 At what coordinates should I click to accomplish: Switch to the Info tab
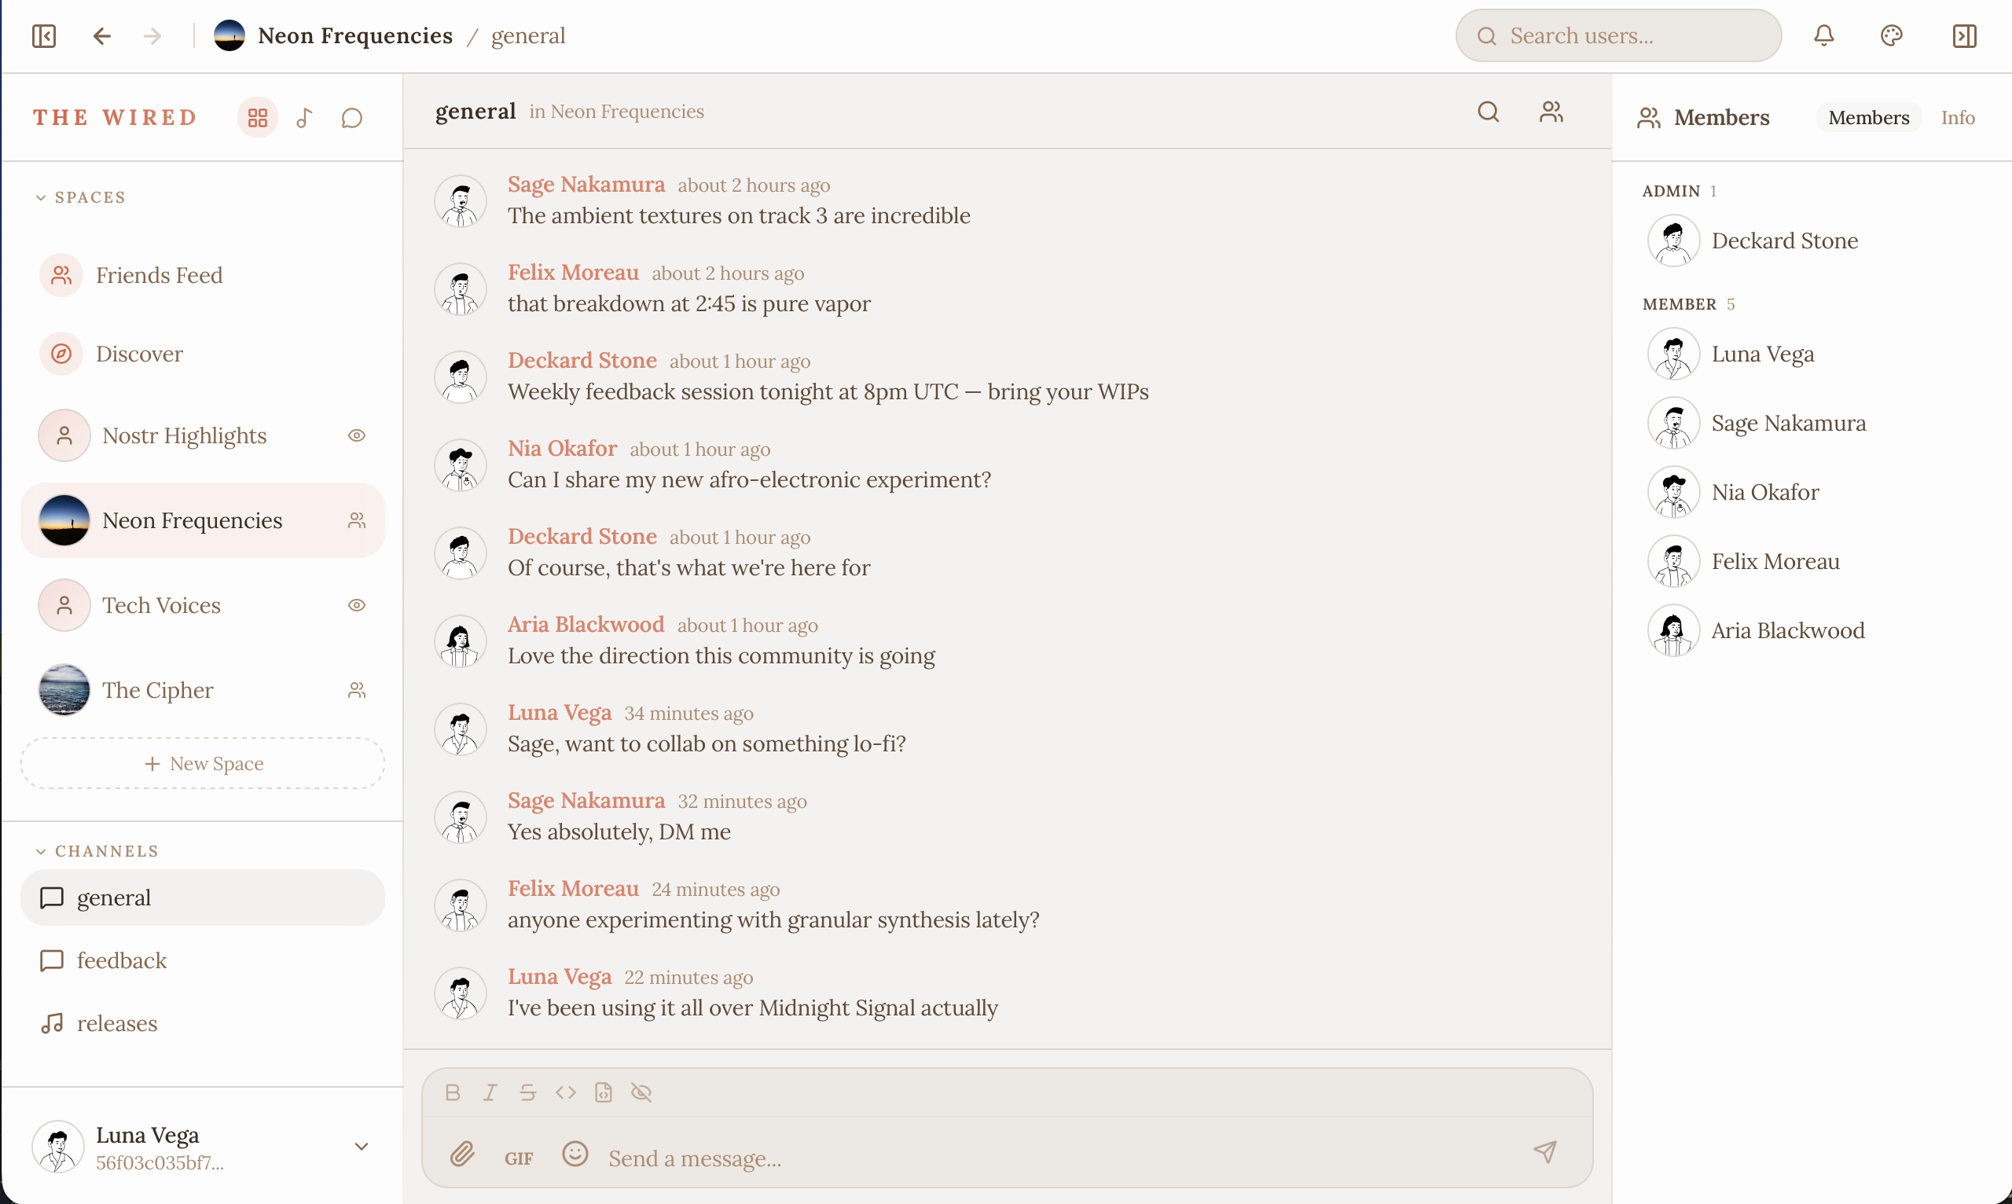tap(1957, 118)
